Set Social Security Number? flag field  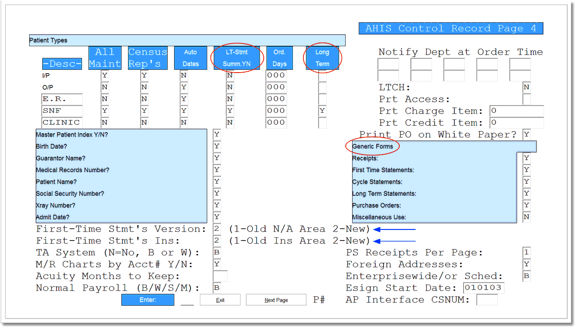217,193
